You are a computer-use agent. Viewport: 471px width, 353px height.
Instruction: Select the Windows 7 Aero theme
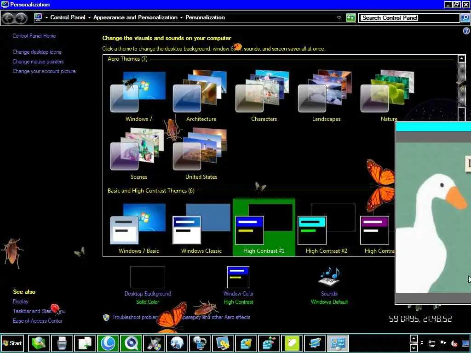[138, 96]
